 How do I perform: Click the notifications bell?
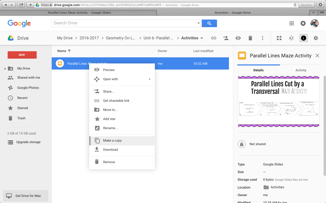point(303,23)
